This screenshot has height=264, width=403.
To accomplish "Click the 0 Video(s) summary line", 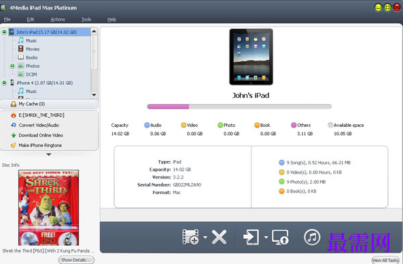I will (311, 172).
